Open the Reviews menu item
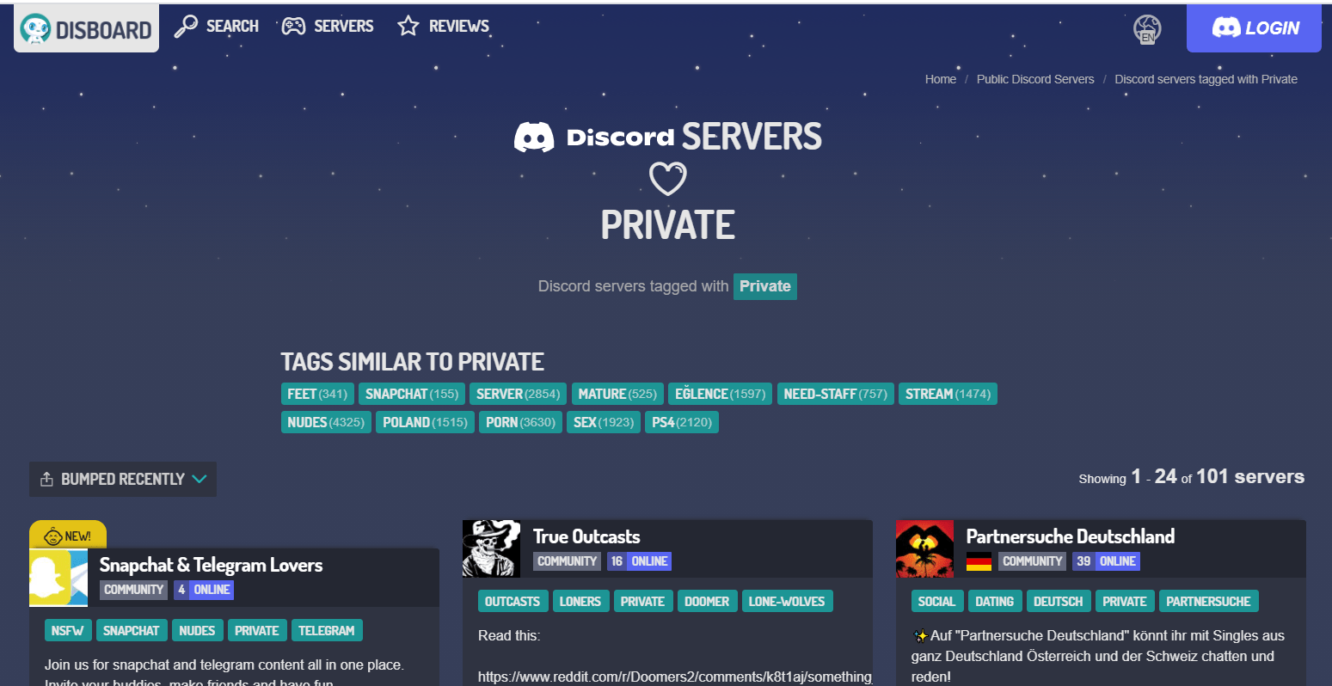 coord(443,27)
